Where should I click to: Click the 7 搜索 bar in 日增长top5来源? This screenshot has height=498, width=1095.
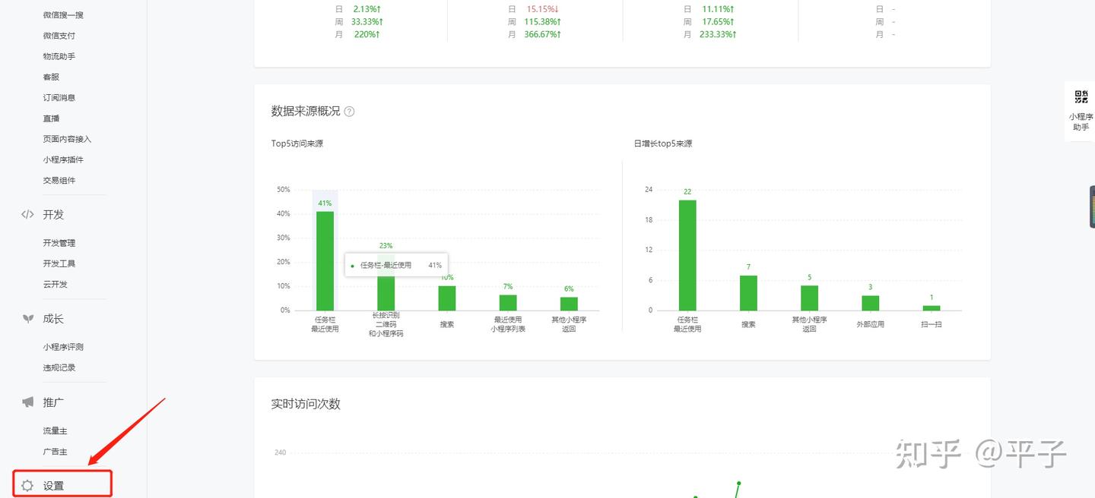click(x=748, y=293)
